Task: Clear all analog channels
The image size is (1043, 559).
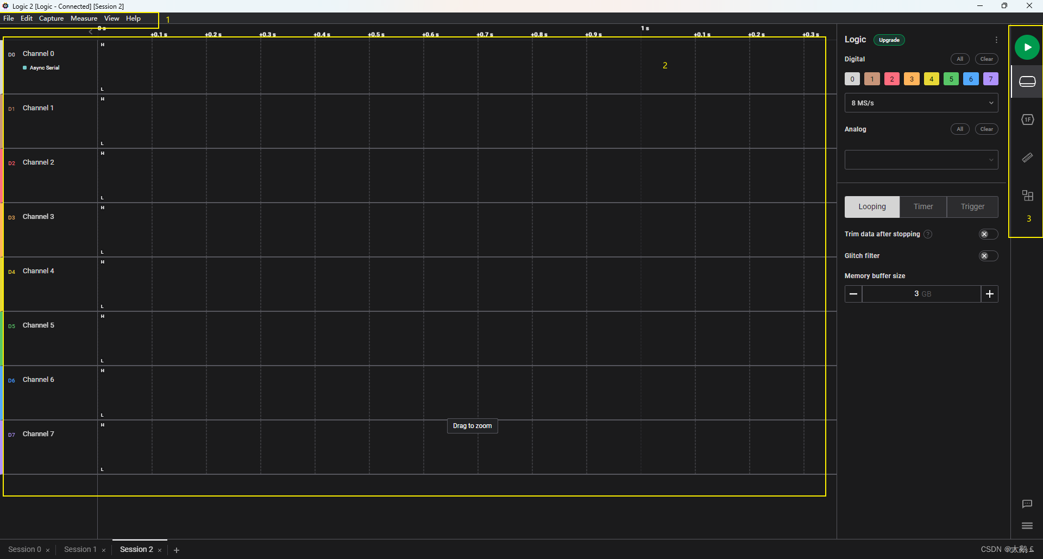Action: (987, 129)
